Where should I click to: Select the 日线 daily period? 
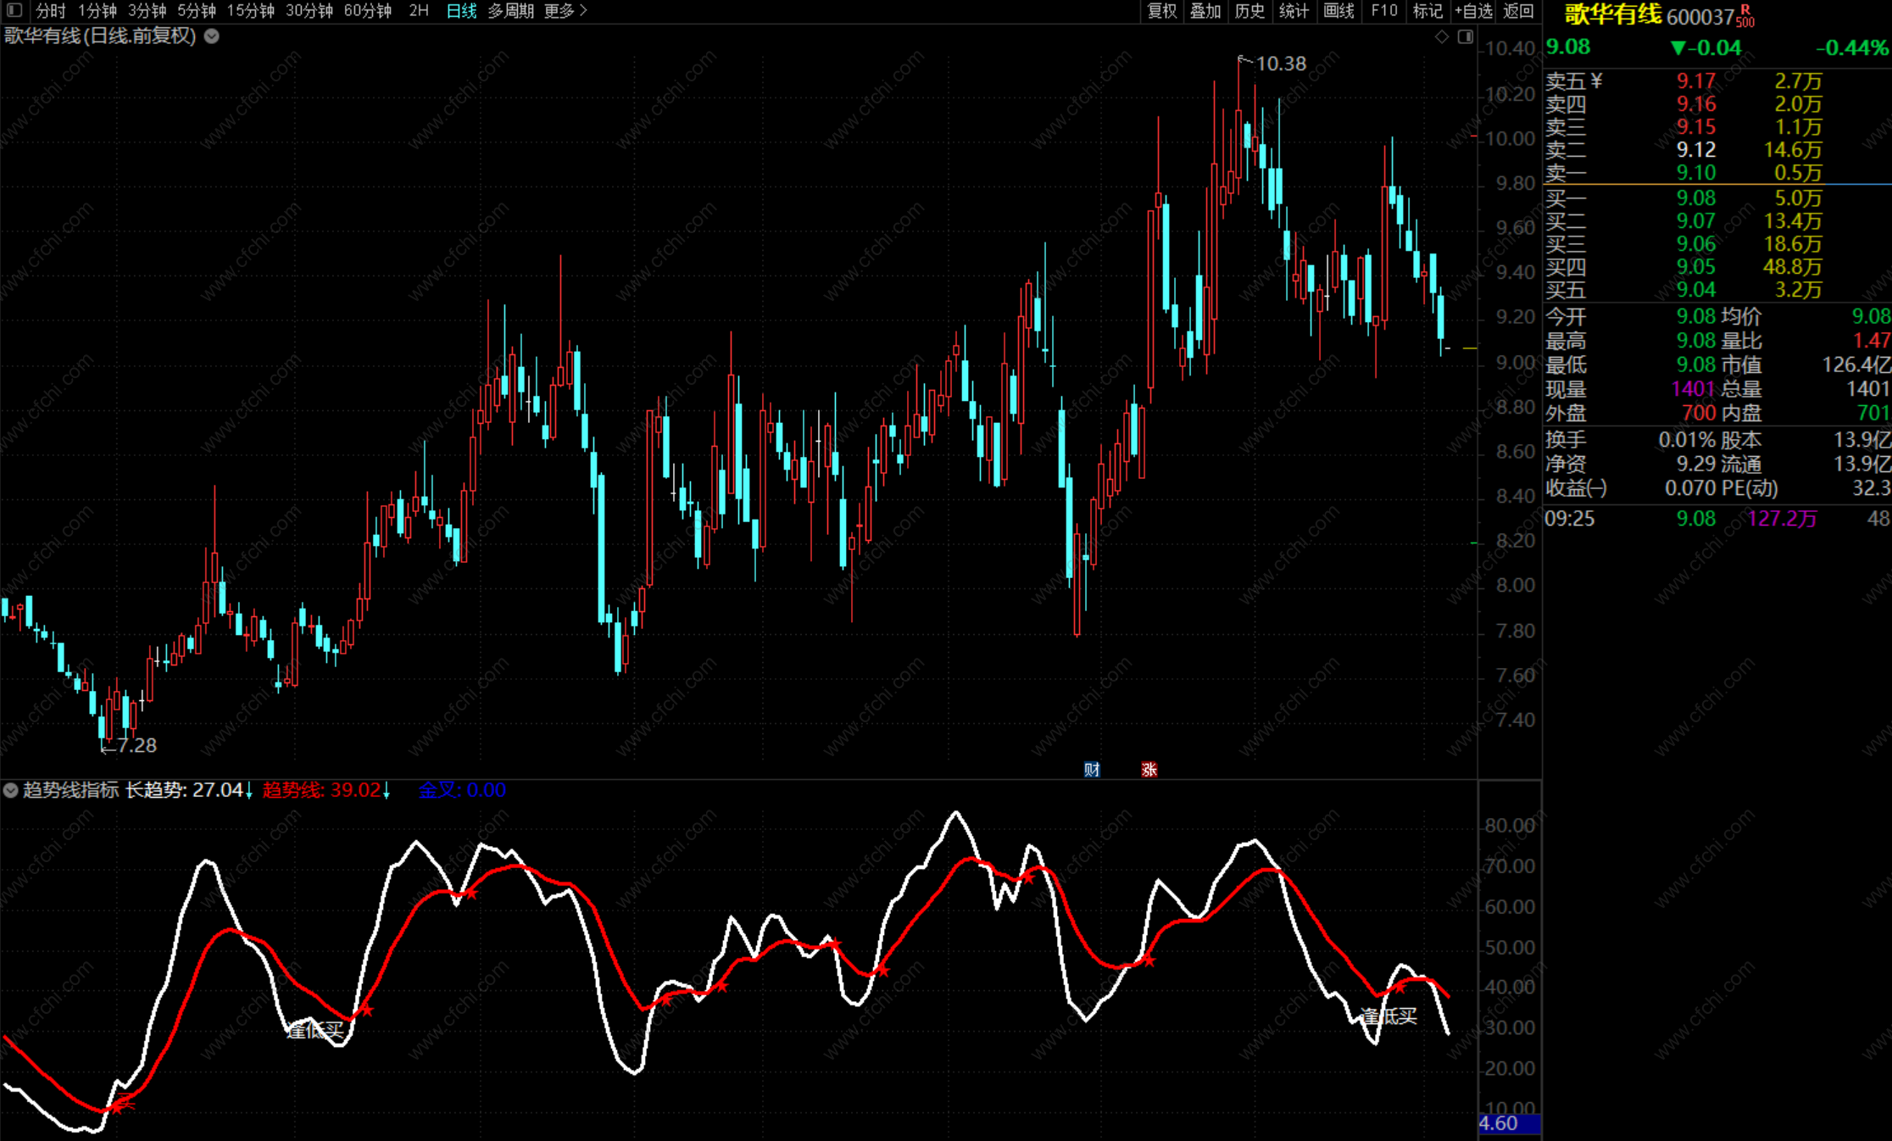click(x=461, y=10)
